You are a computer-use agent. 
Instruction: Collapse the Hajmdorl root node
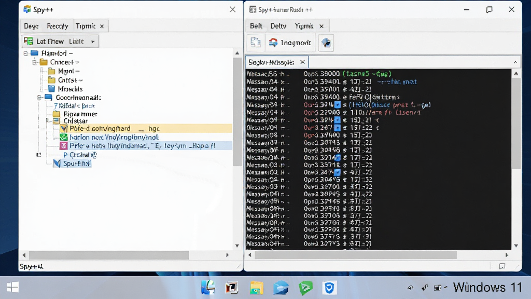coord(26,53)
